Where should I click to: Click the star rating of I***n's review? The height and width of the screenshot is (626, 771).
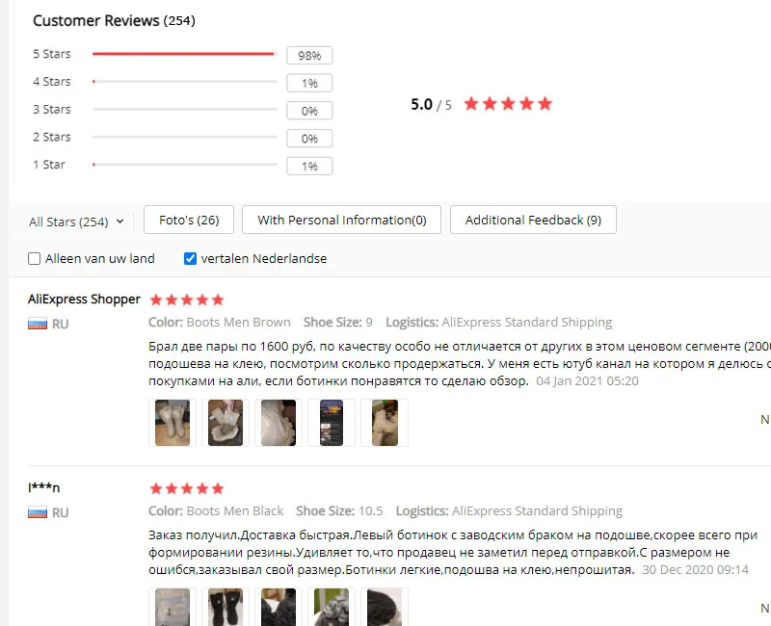(x=187, y=488)
